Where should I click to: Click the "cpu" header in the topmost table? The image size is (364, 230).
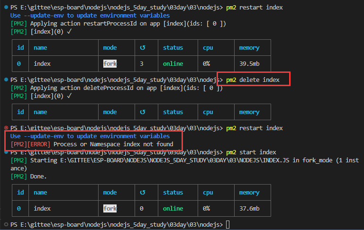pyautogui.click(x=208, y=48)
